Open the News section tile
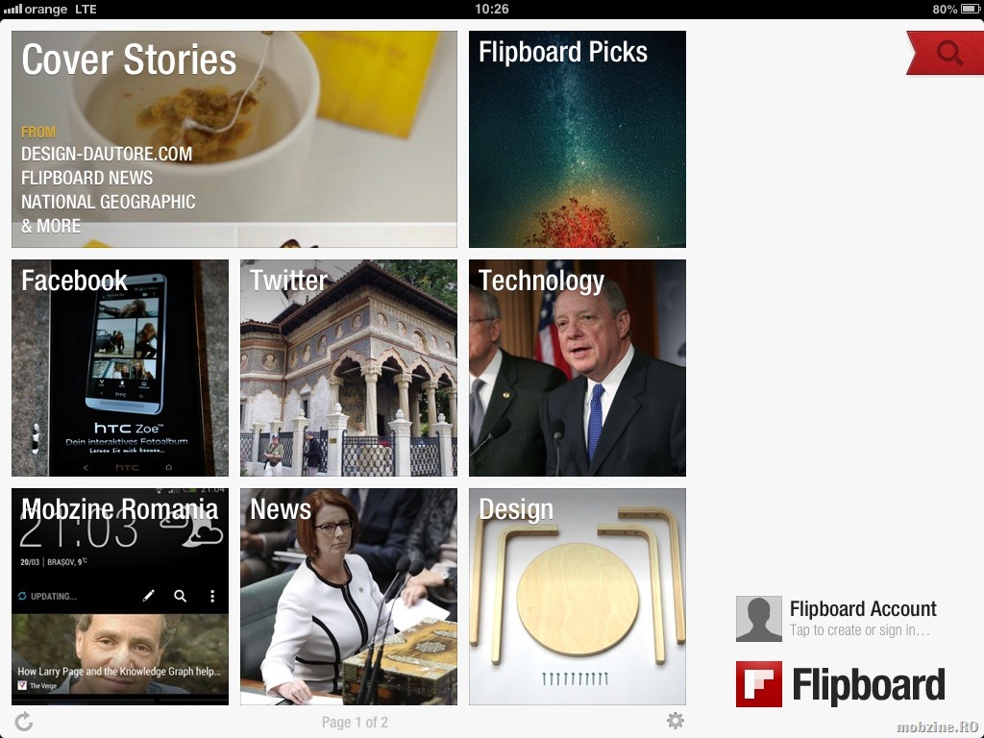 click(348, 597)
